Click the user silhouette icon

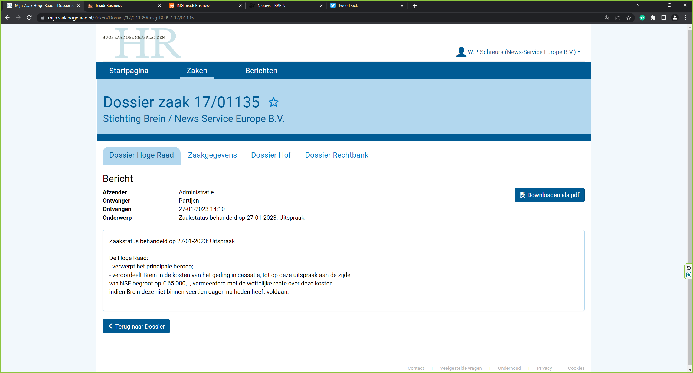(x=461, y=52)
